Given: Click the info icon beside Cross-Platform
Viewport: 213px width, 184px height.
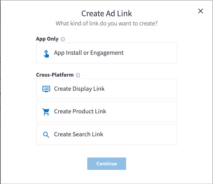Looking at the screenshot, I should (x=78, y=75).
